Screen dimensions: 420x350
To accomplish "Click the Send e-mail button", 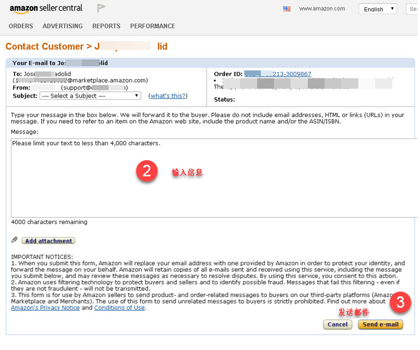I will coord(380,324).
